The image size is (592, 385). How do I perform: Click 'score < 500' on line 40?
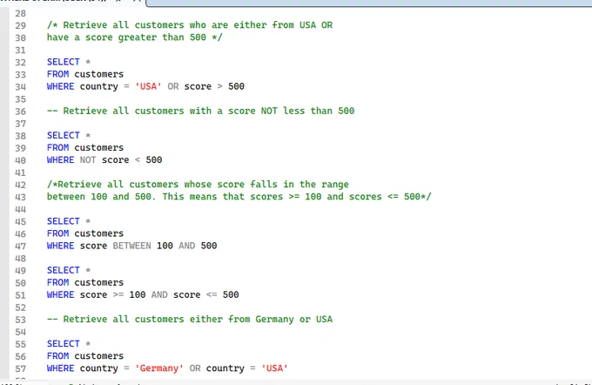[131, 159]
